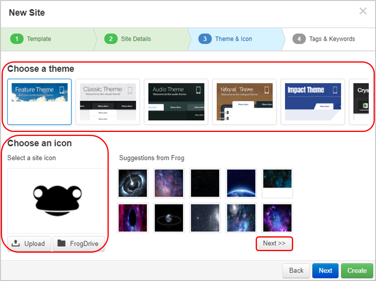376x281 pixels.
Task: Select the Notepad Theme card
Action: point(244,102)
